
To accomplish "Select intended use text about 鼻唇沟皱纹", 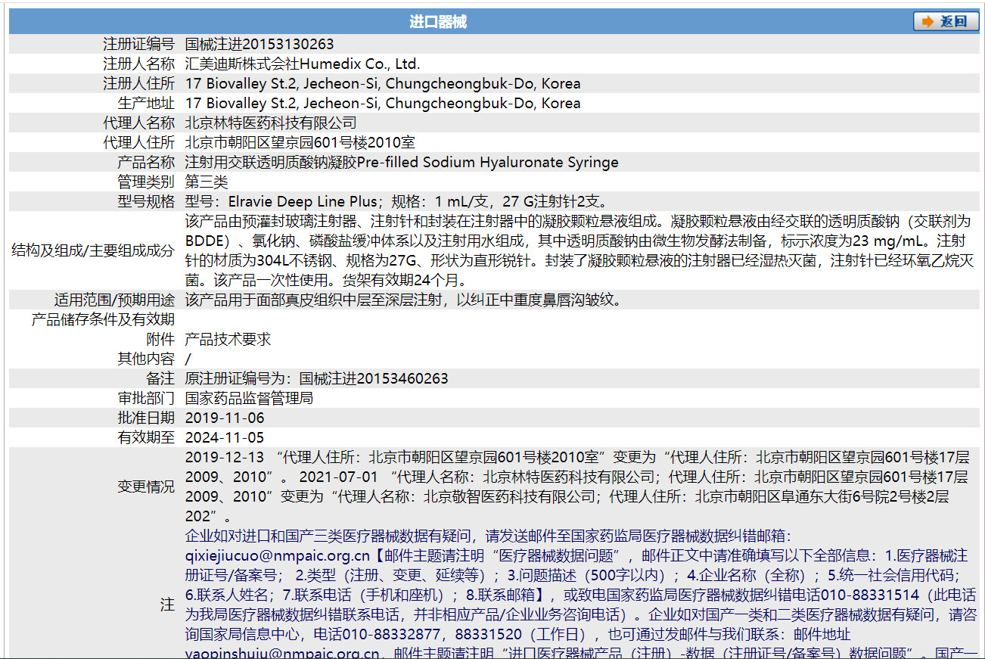I will click(403, 300).
